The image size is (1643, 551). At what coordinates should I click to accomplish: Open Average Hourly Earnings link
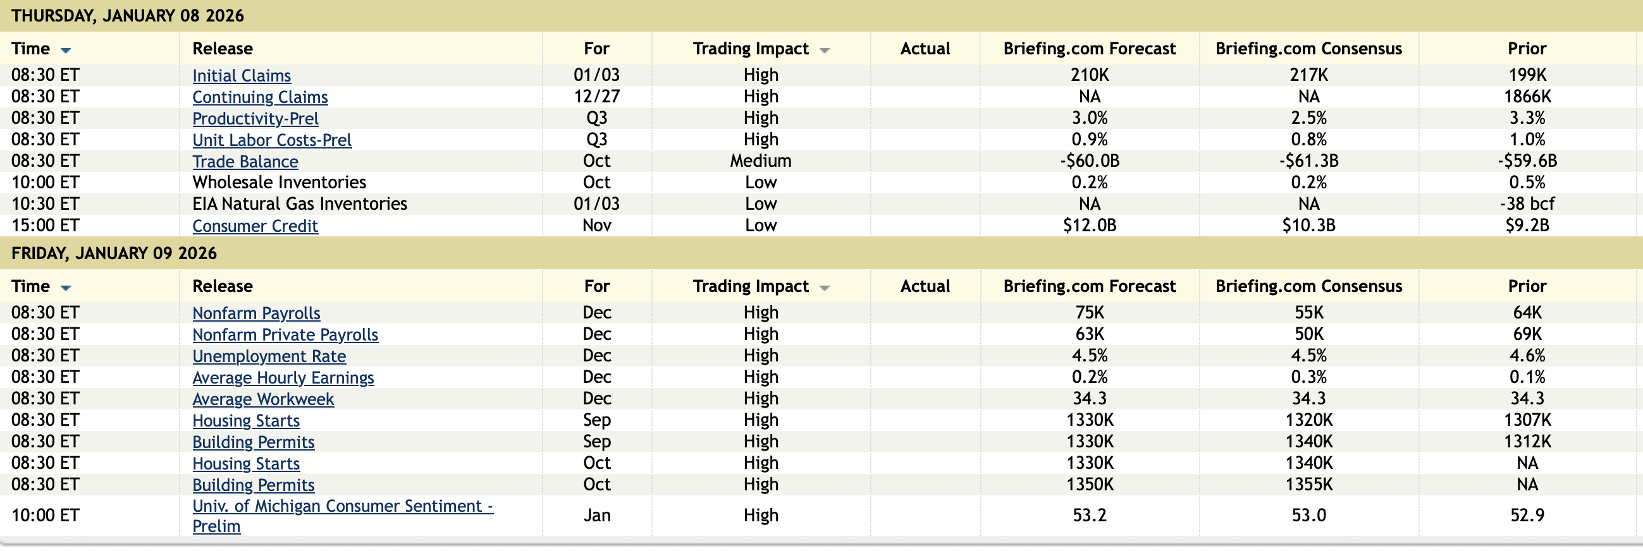(x=283, y=378)
